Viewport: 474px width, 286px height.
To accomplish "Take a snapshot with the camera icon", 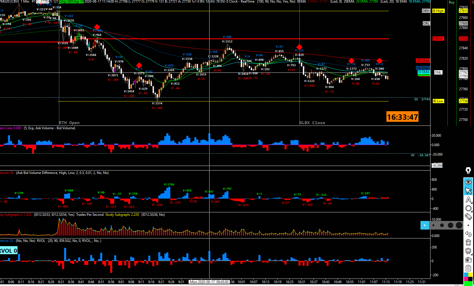I will click(x=468, y=260).
